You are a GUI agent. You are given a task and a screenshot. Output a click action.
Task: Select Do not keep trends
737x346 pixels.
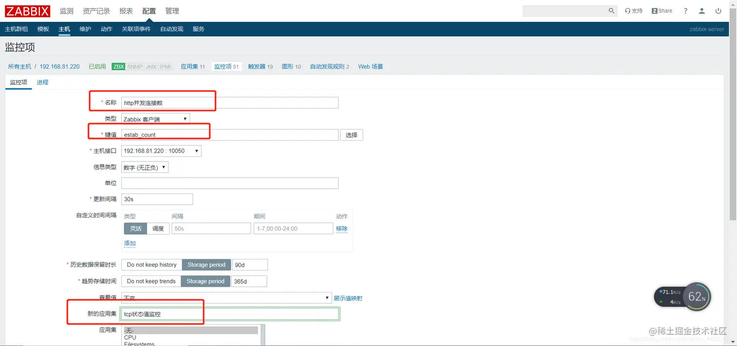(151, 281)
